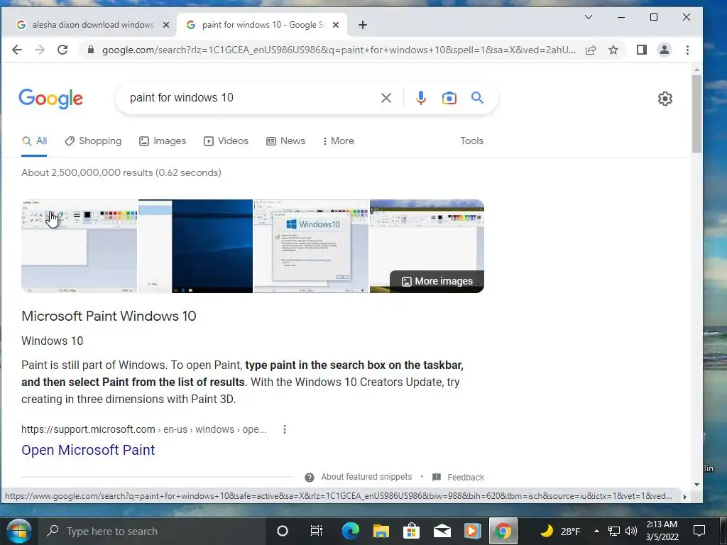Go back to the previous page
The width and height of the screenshot is (727, 545).
(x=17, y=50)
